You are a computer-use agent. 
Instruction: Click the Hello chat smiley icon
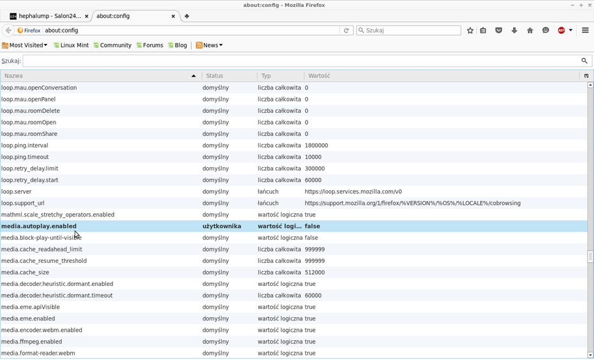(545, 30)
